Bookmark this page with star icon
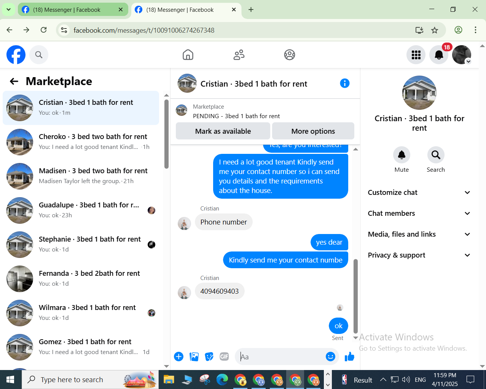 click(x=435, y=30)
